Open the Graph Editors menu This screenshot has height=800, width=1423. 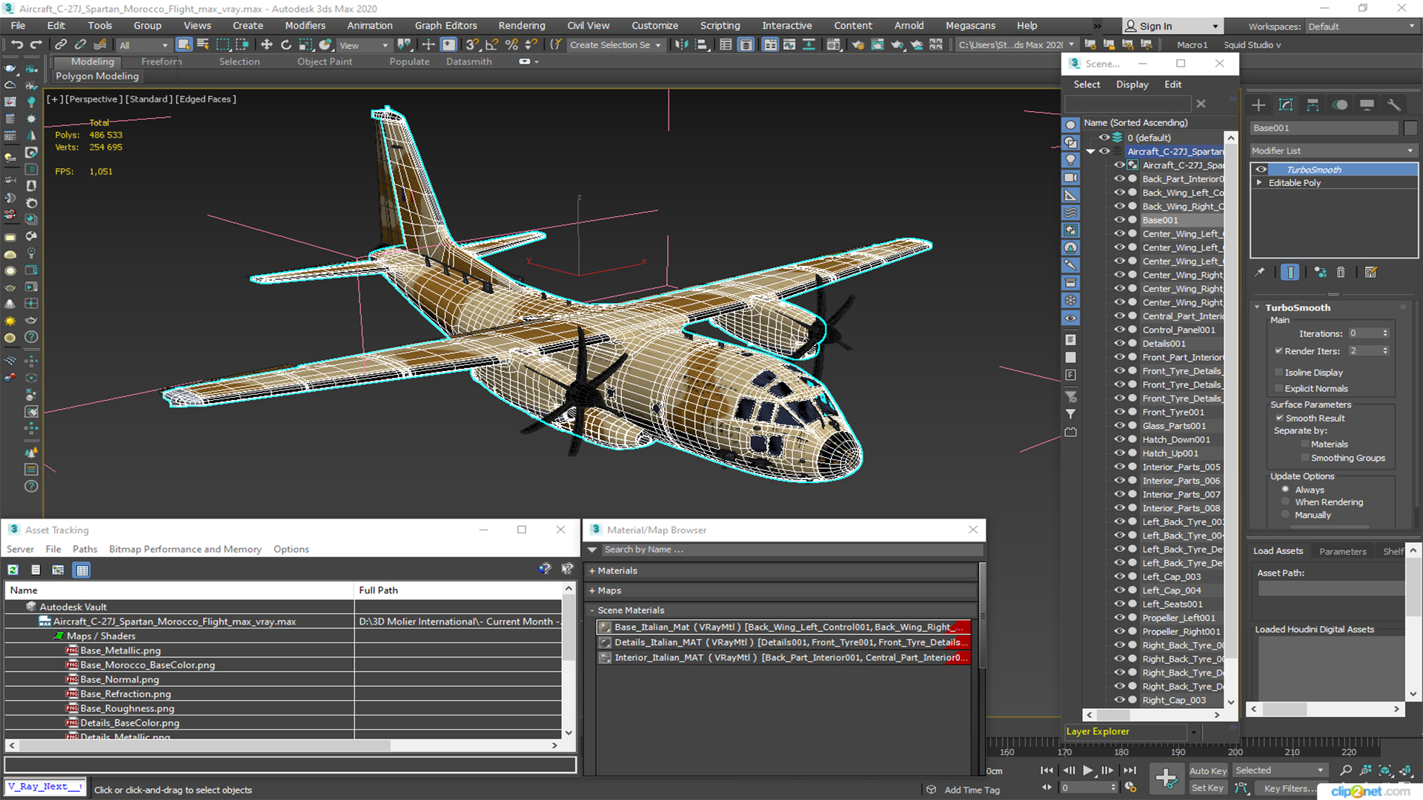pyautogui.click(x=445, y=26)
